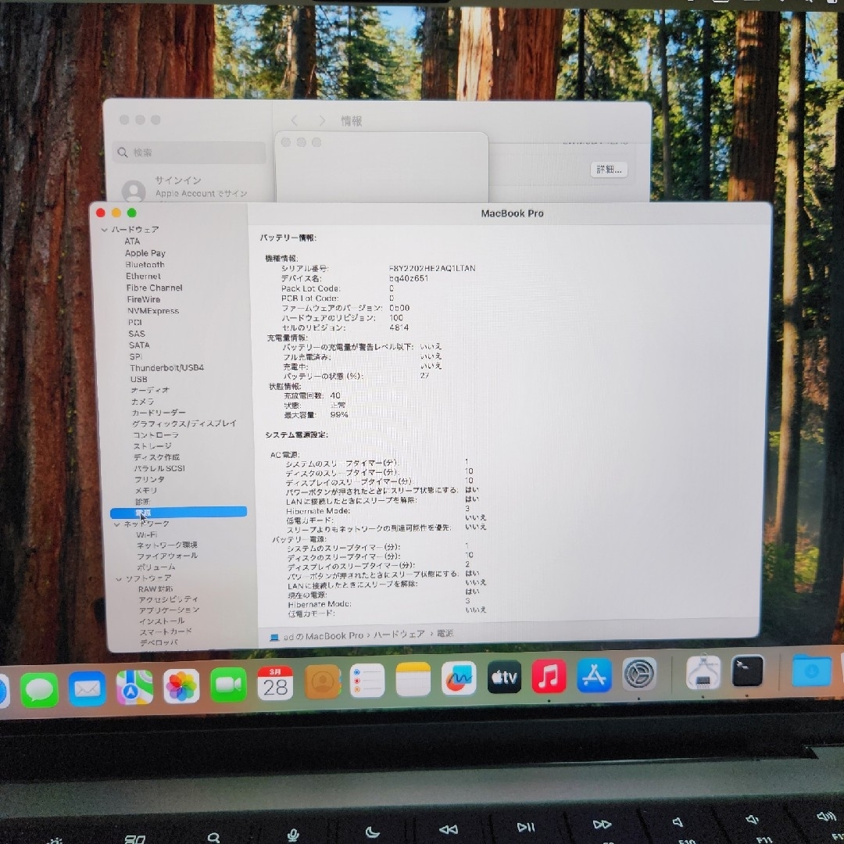Select Apple Pay in the sidebar
Screen dimensions: 844x844
(x=145, y=253)
